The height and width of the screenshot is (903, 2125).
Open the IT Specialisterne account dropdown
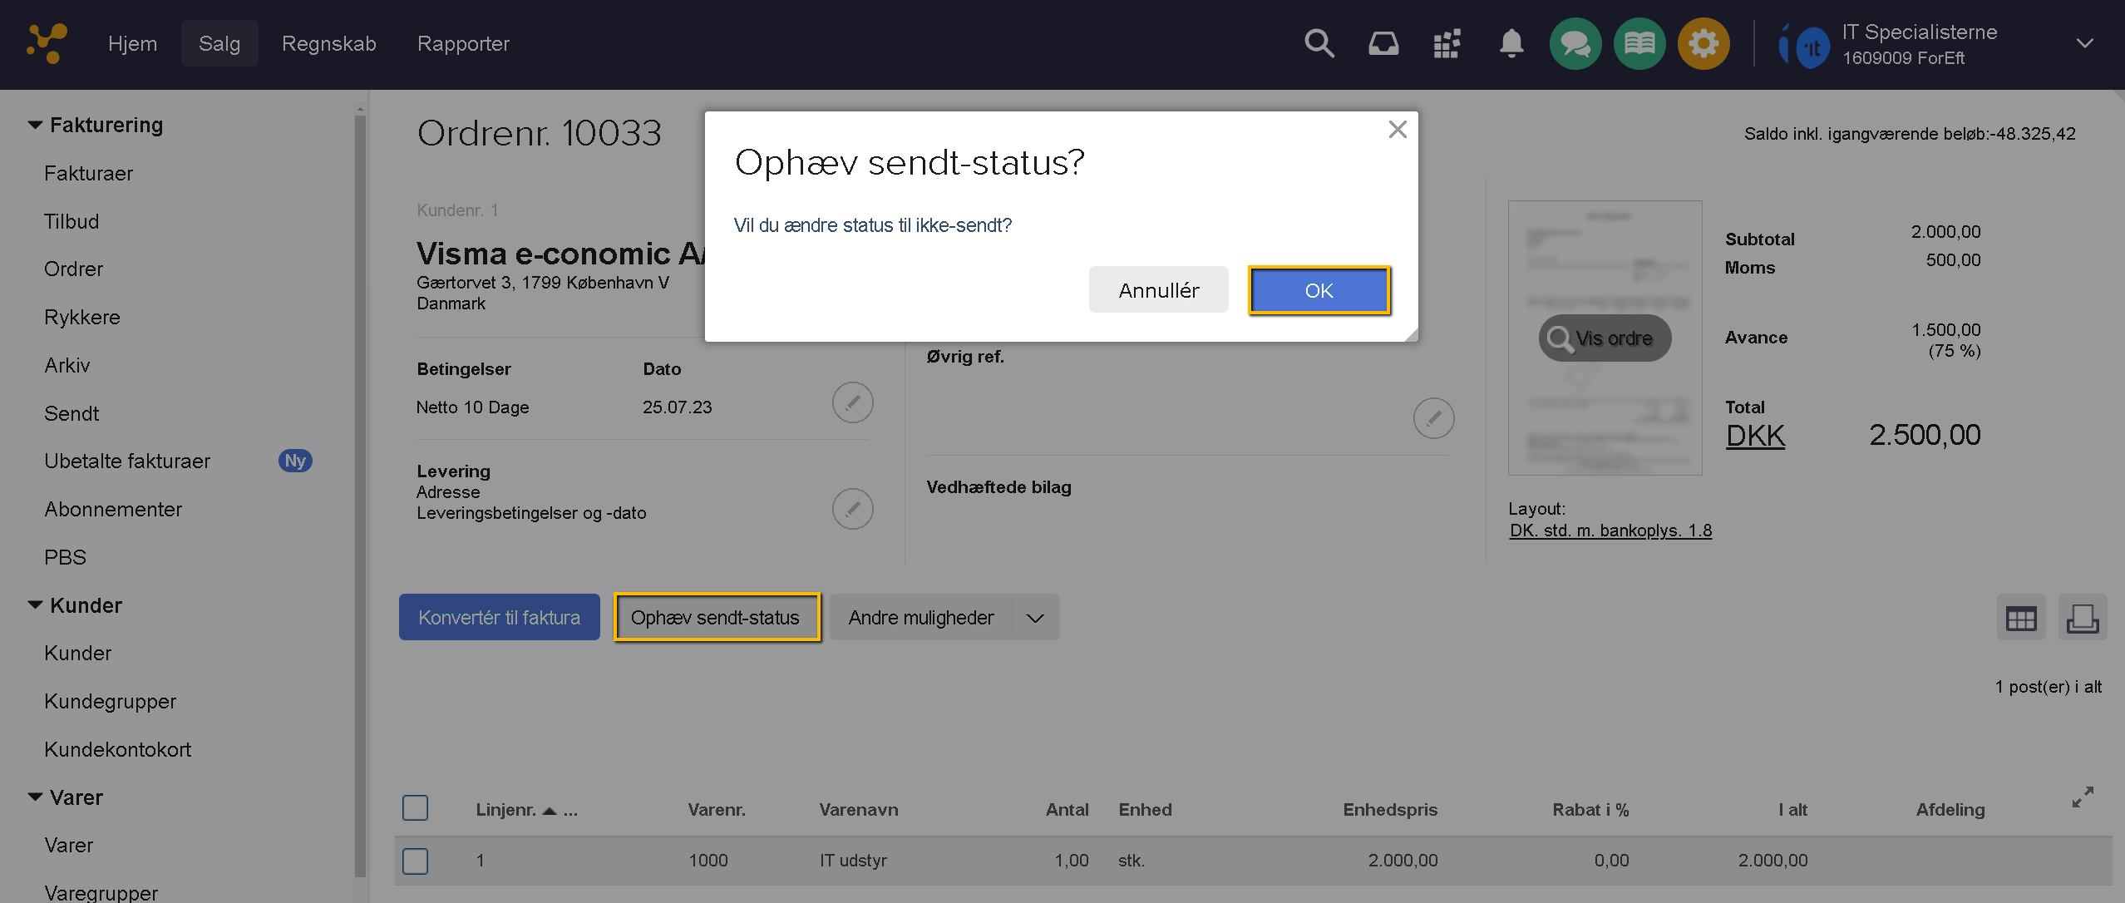coord(2084,43)
